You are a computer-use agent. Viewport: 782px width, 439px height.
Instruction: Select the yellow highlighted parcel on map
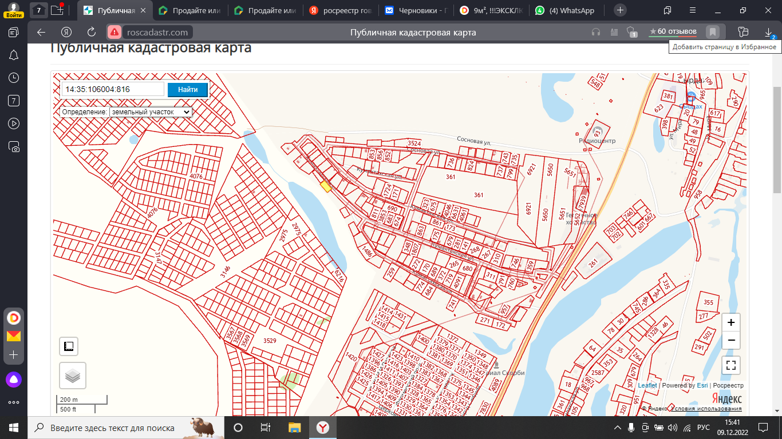(326, 185)
